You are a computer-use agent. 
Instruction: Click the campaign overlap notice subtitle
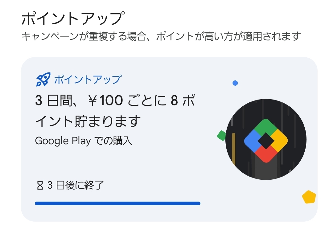[x=160, y=36]
